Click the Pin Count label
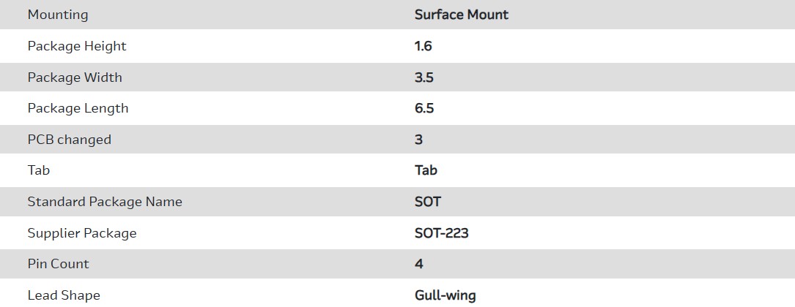 pyautogui.click(x=59, y=264)
